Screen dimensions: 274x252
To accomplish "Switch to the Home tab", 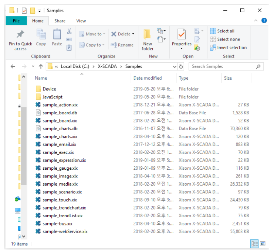I will (38, 21).
